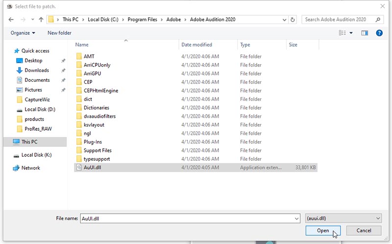Image resolution: width=392 pixels, height=244 pixels.
Task: Open Pictures in the sidebar
Action: [x=29, y=90]
